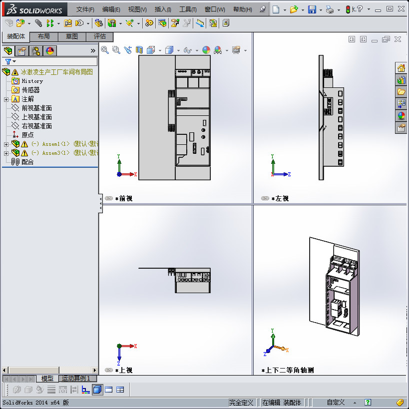Click the status bar help question icon
This screenshot has height=409, width=409.
tap(368, 402)
